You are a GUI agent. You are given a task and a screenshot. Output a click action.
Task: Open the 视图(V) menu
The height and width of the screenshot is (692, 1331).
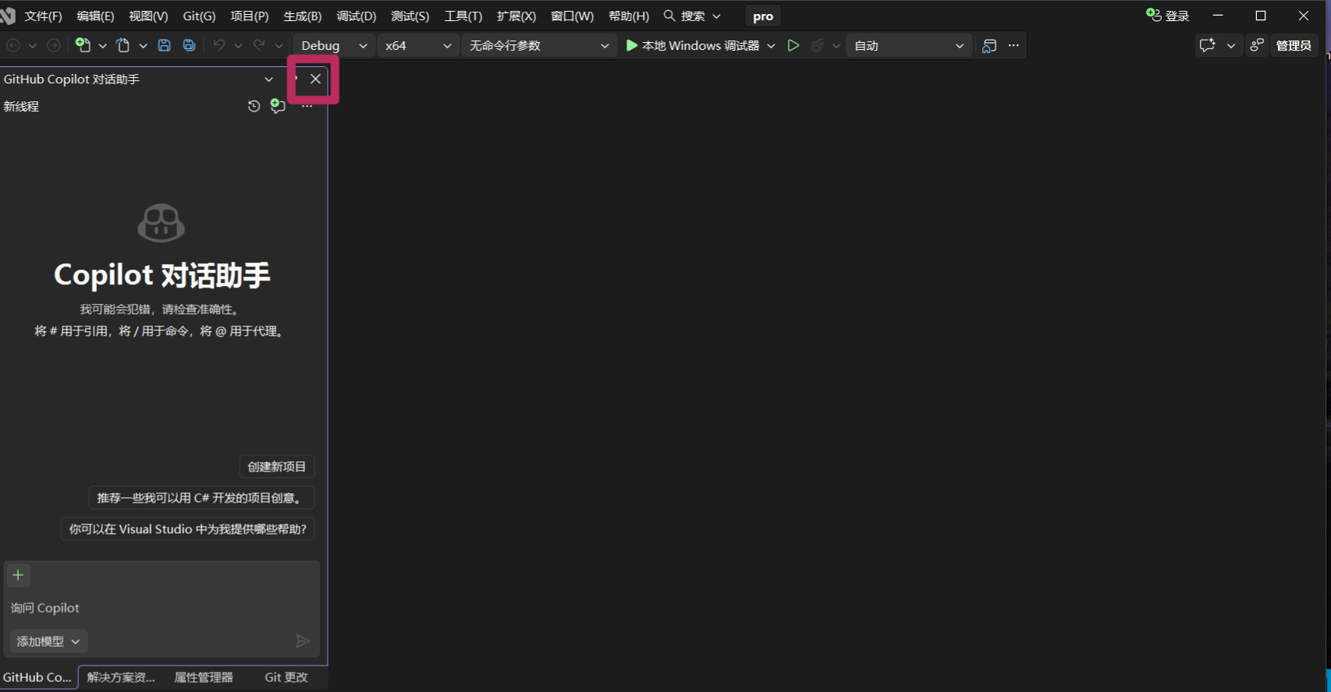[148, 16]
